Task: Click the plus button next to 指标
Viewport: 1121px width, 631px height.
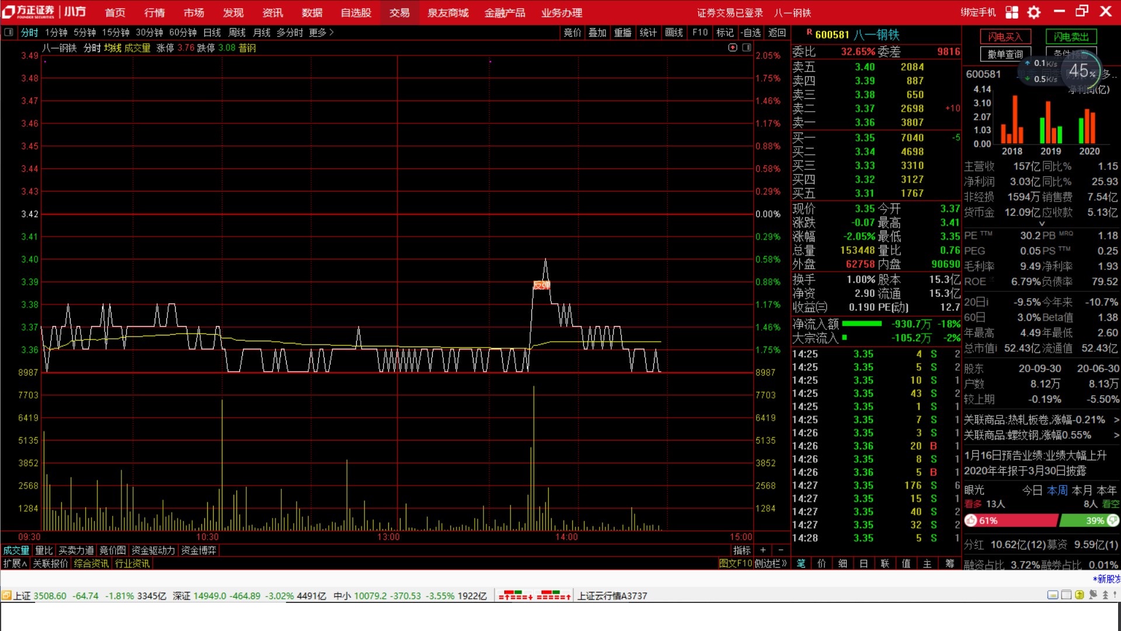Action: point(763,550)
